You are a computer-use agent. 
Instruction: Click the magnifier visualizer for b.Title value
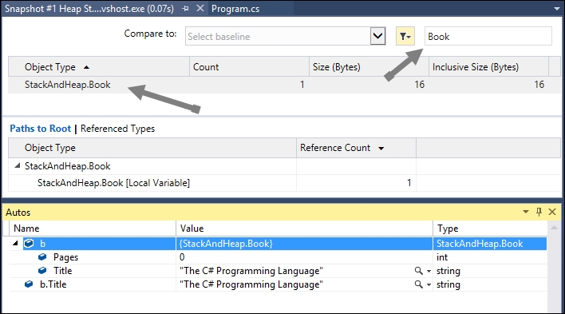click(418, 284)
